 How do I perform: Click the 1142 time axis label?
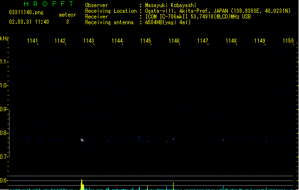point(60,41)
